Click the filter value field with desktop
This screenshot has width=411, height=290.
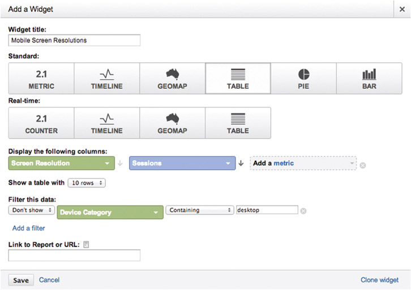[x=267, y=210]
